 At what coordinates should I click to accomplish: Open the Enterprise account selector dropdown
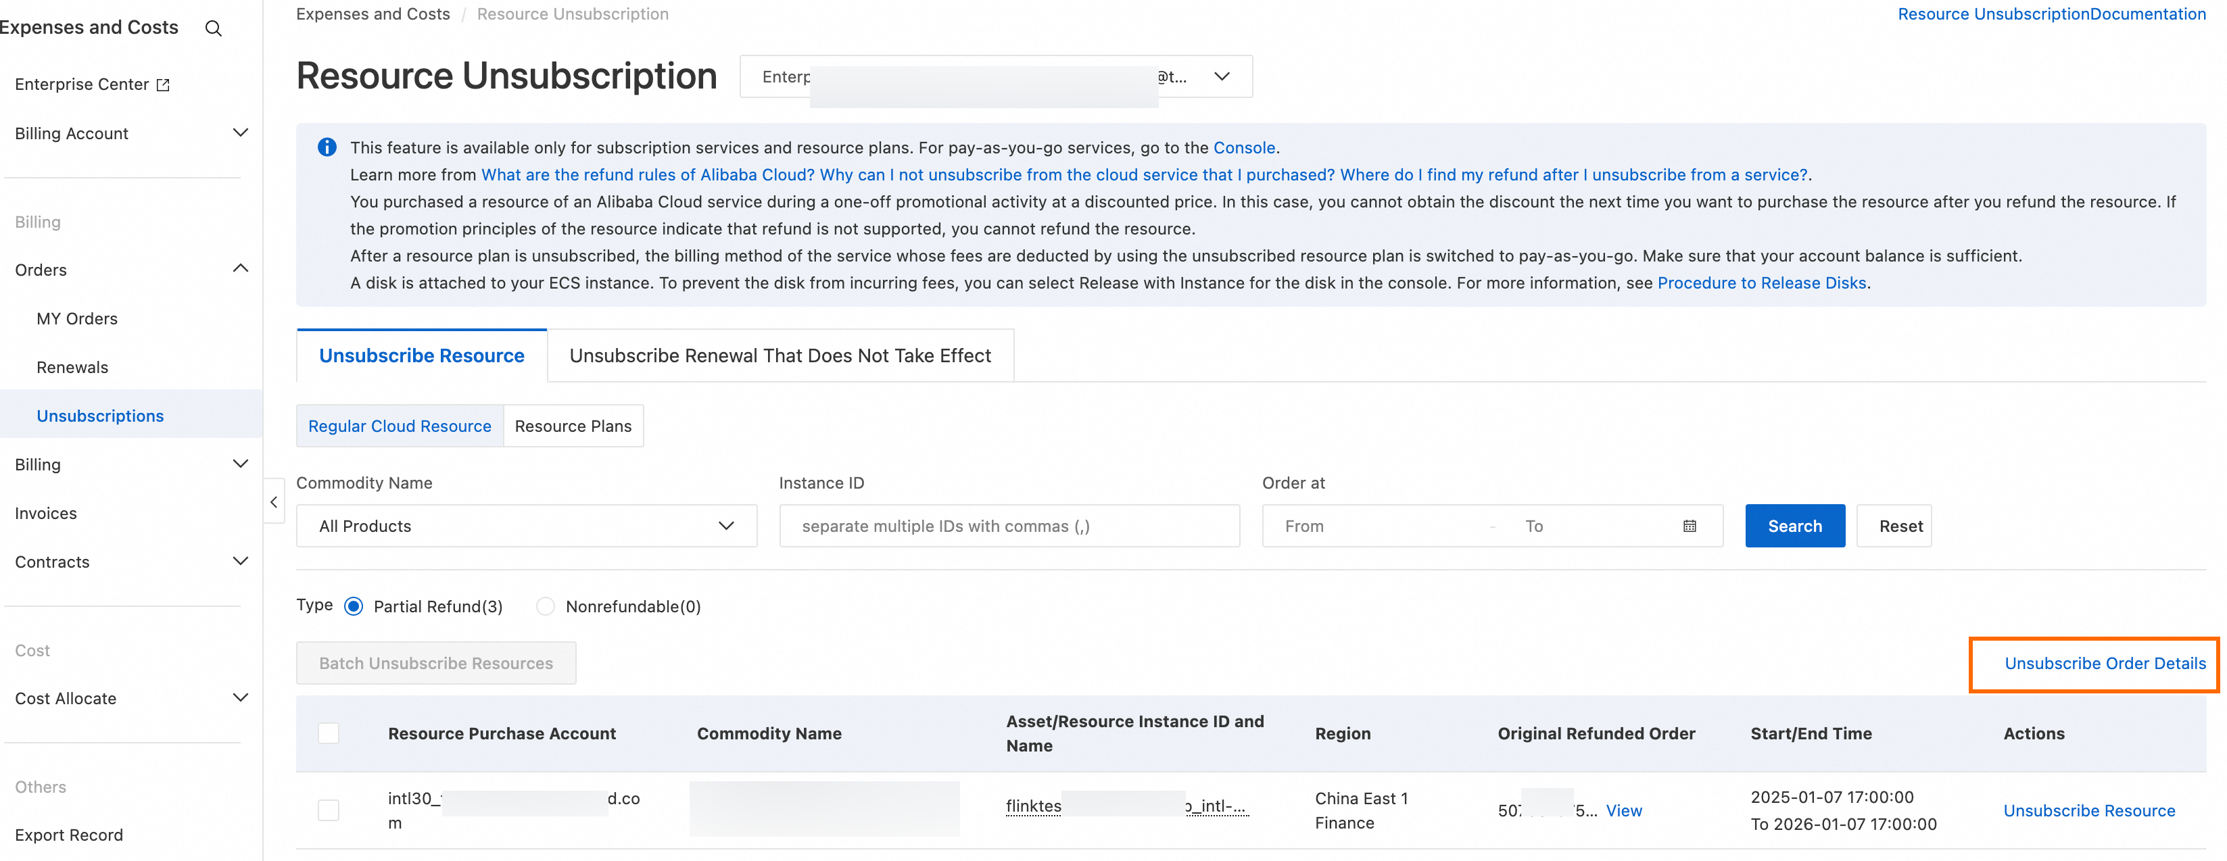point(1221,76)
